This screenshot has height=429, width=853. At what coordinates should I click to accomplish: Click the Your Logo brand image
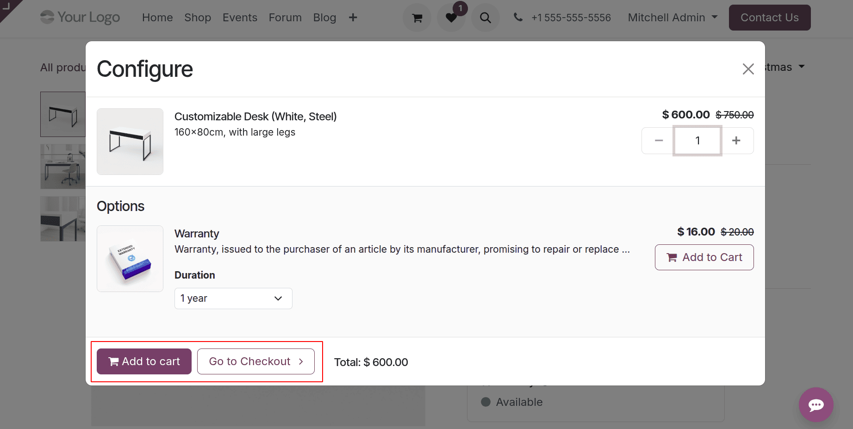coord(80,17)
